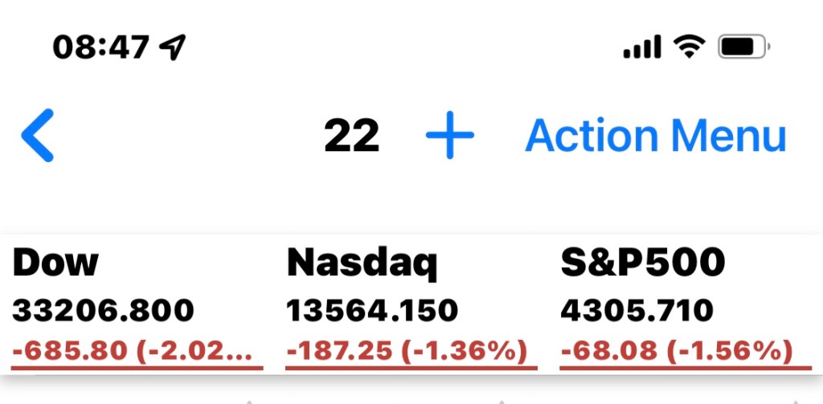This screenshot has width=823, height=404.
Task: Select the Dow index label
Action: tap(56, 263)
